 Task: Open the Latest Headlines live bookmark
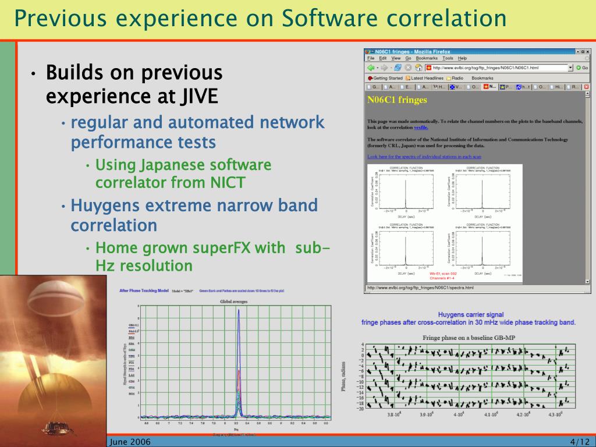[424, 78]
